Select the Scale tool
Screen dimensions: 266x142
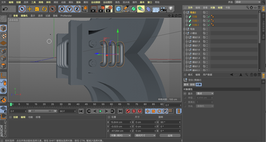pyautogui.click(x=37, y=9)
